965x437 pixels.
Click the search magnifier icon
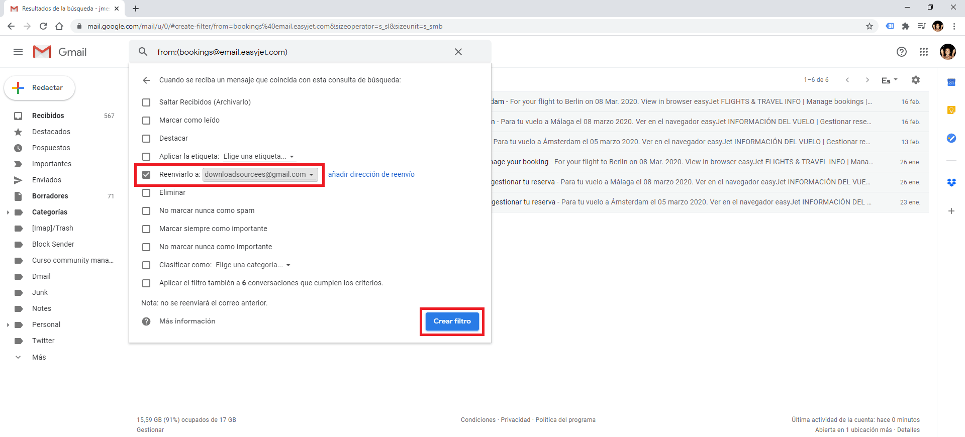pos(143,52)
